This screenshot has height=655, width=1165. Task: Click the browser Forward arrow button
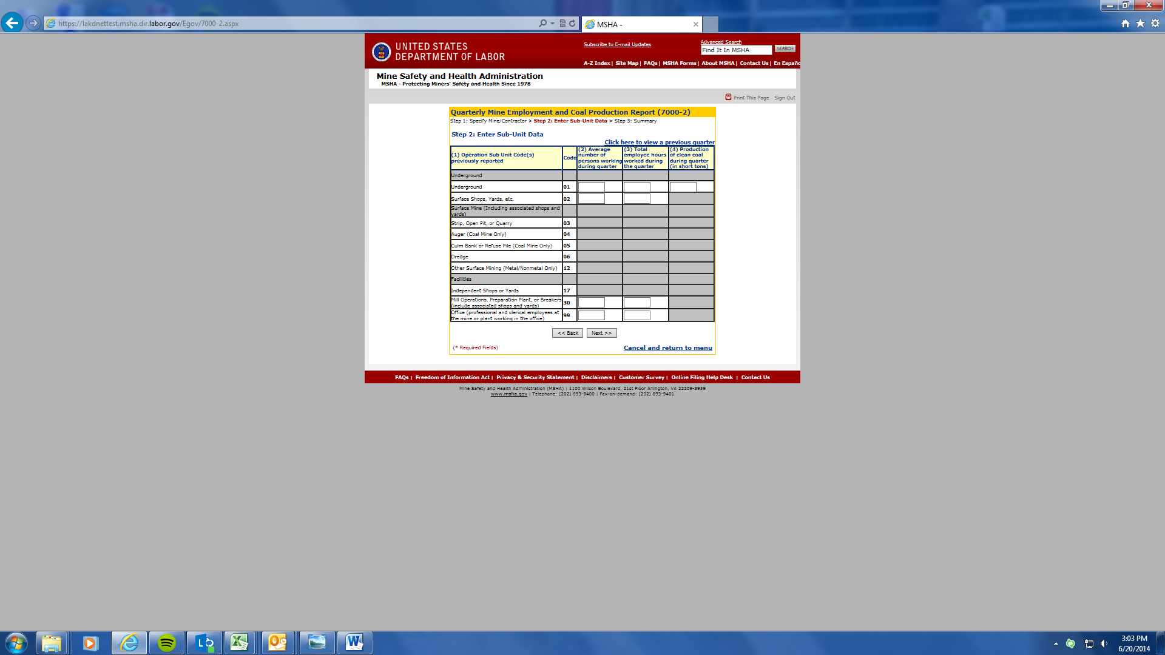33,23
